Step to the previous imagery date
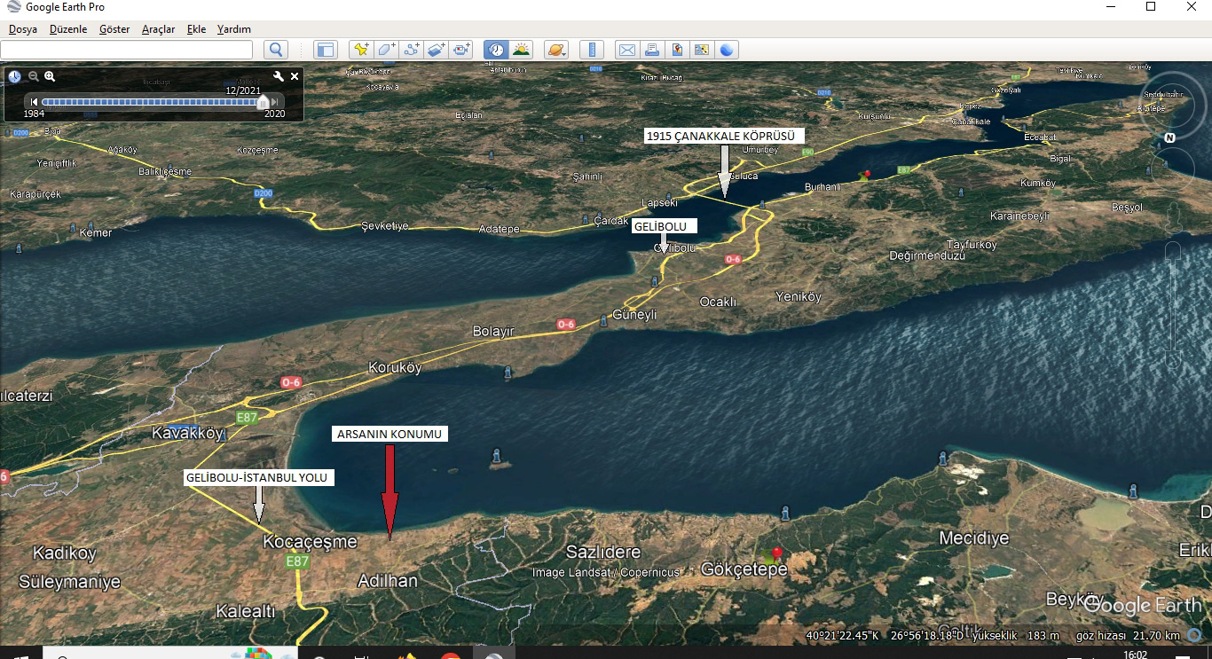 tap(34, 102)
